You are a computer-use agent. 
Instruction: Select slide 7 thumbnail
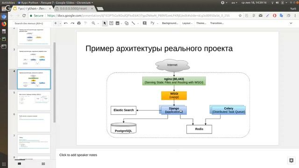[34, 144]
